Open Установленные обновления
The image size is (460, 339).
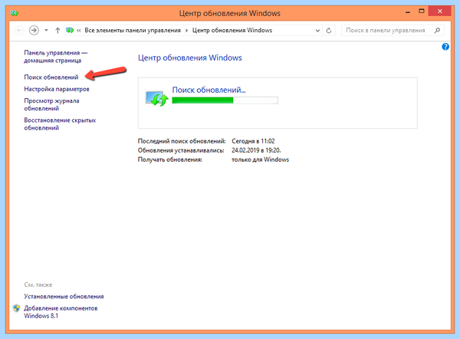point(64,297)
